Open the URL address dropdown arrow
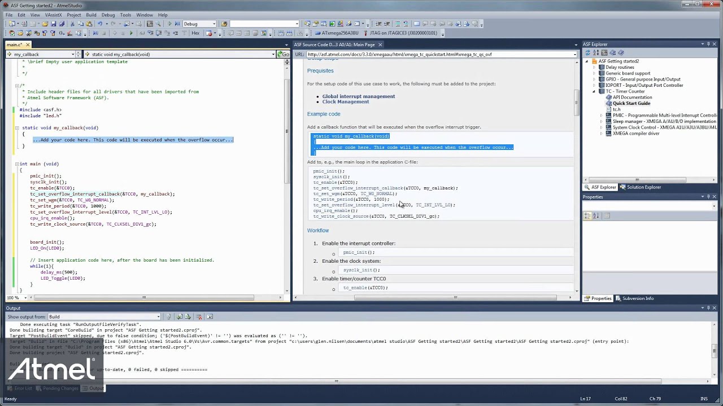This screenshot has height=406, width=723. point(575,55)
